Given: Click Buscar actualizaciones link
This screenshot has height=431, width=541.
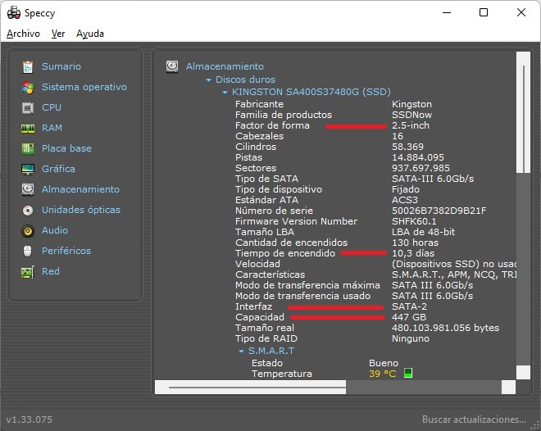Looking at the screenshot, I should pos(474,420).
